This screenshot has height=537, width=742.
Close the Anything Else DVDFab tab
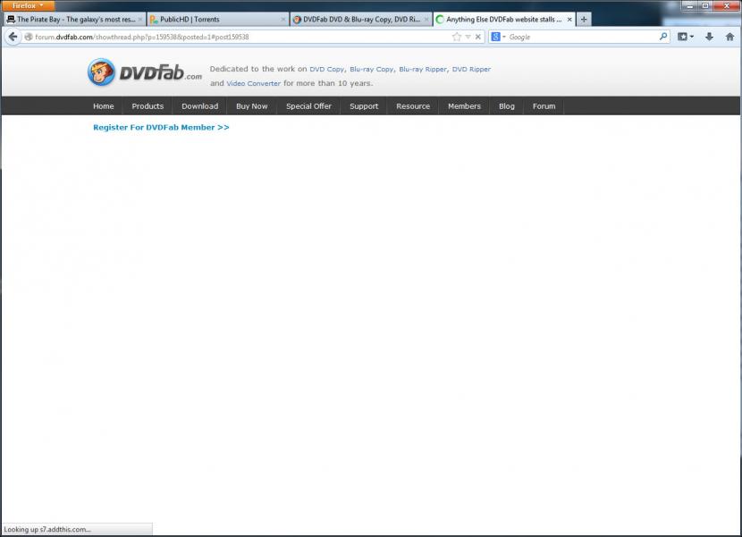tap(569, 20)
